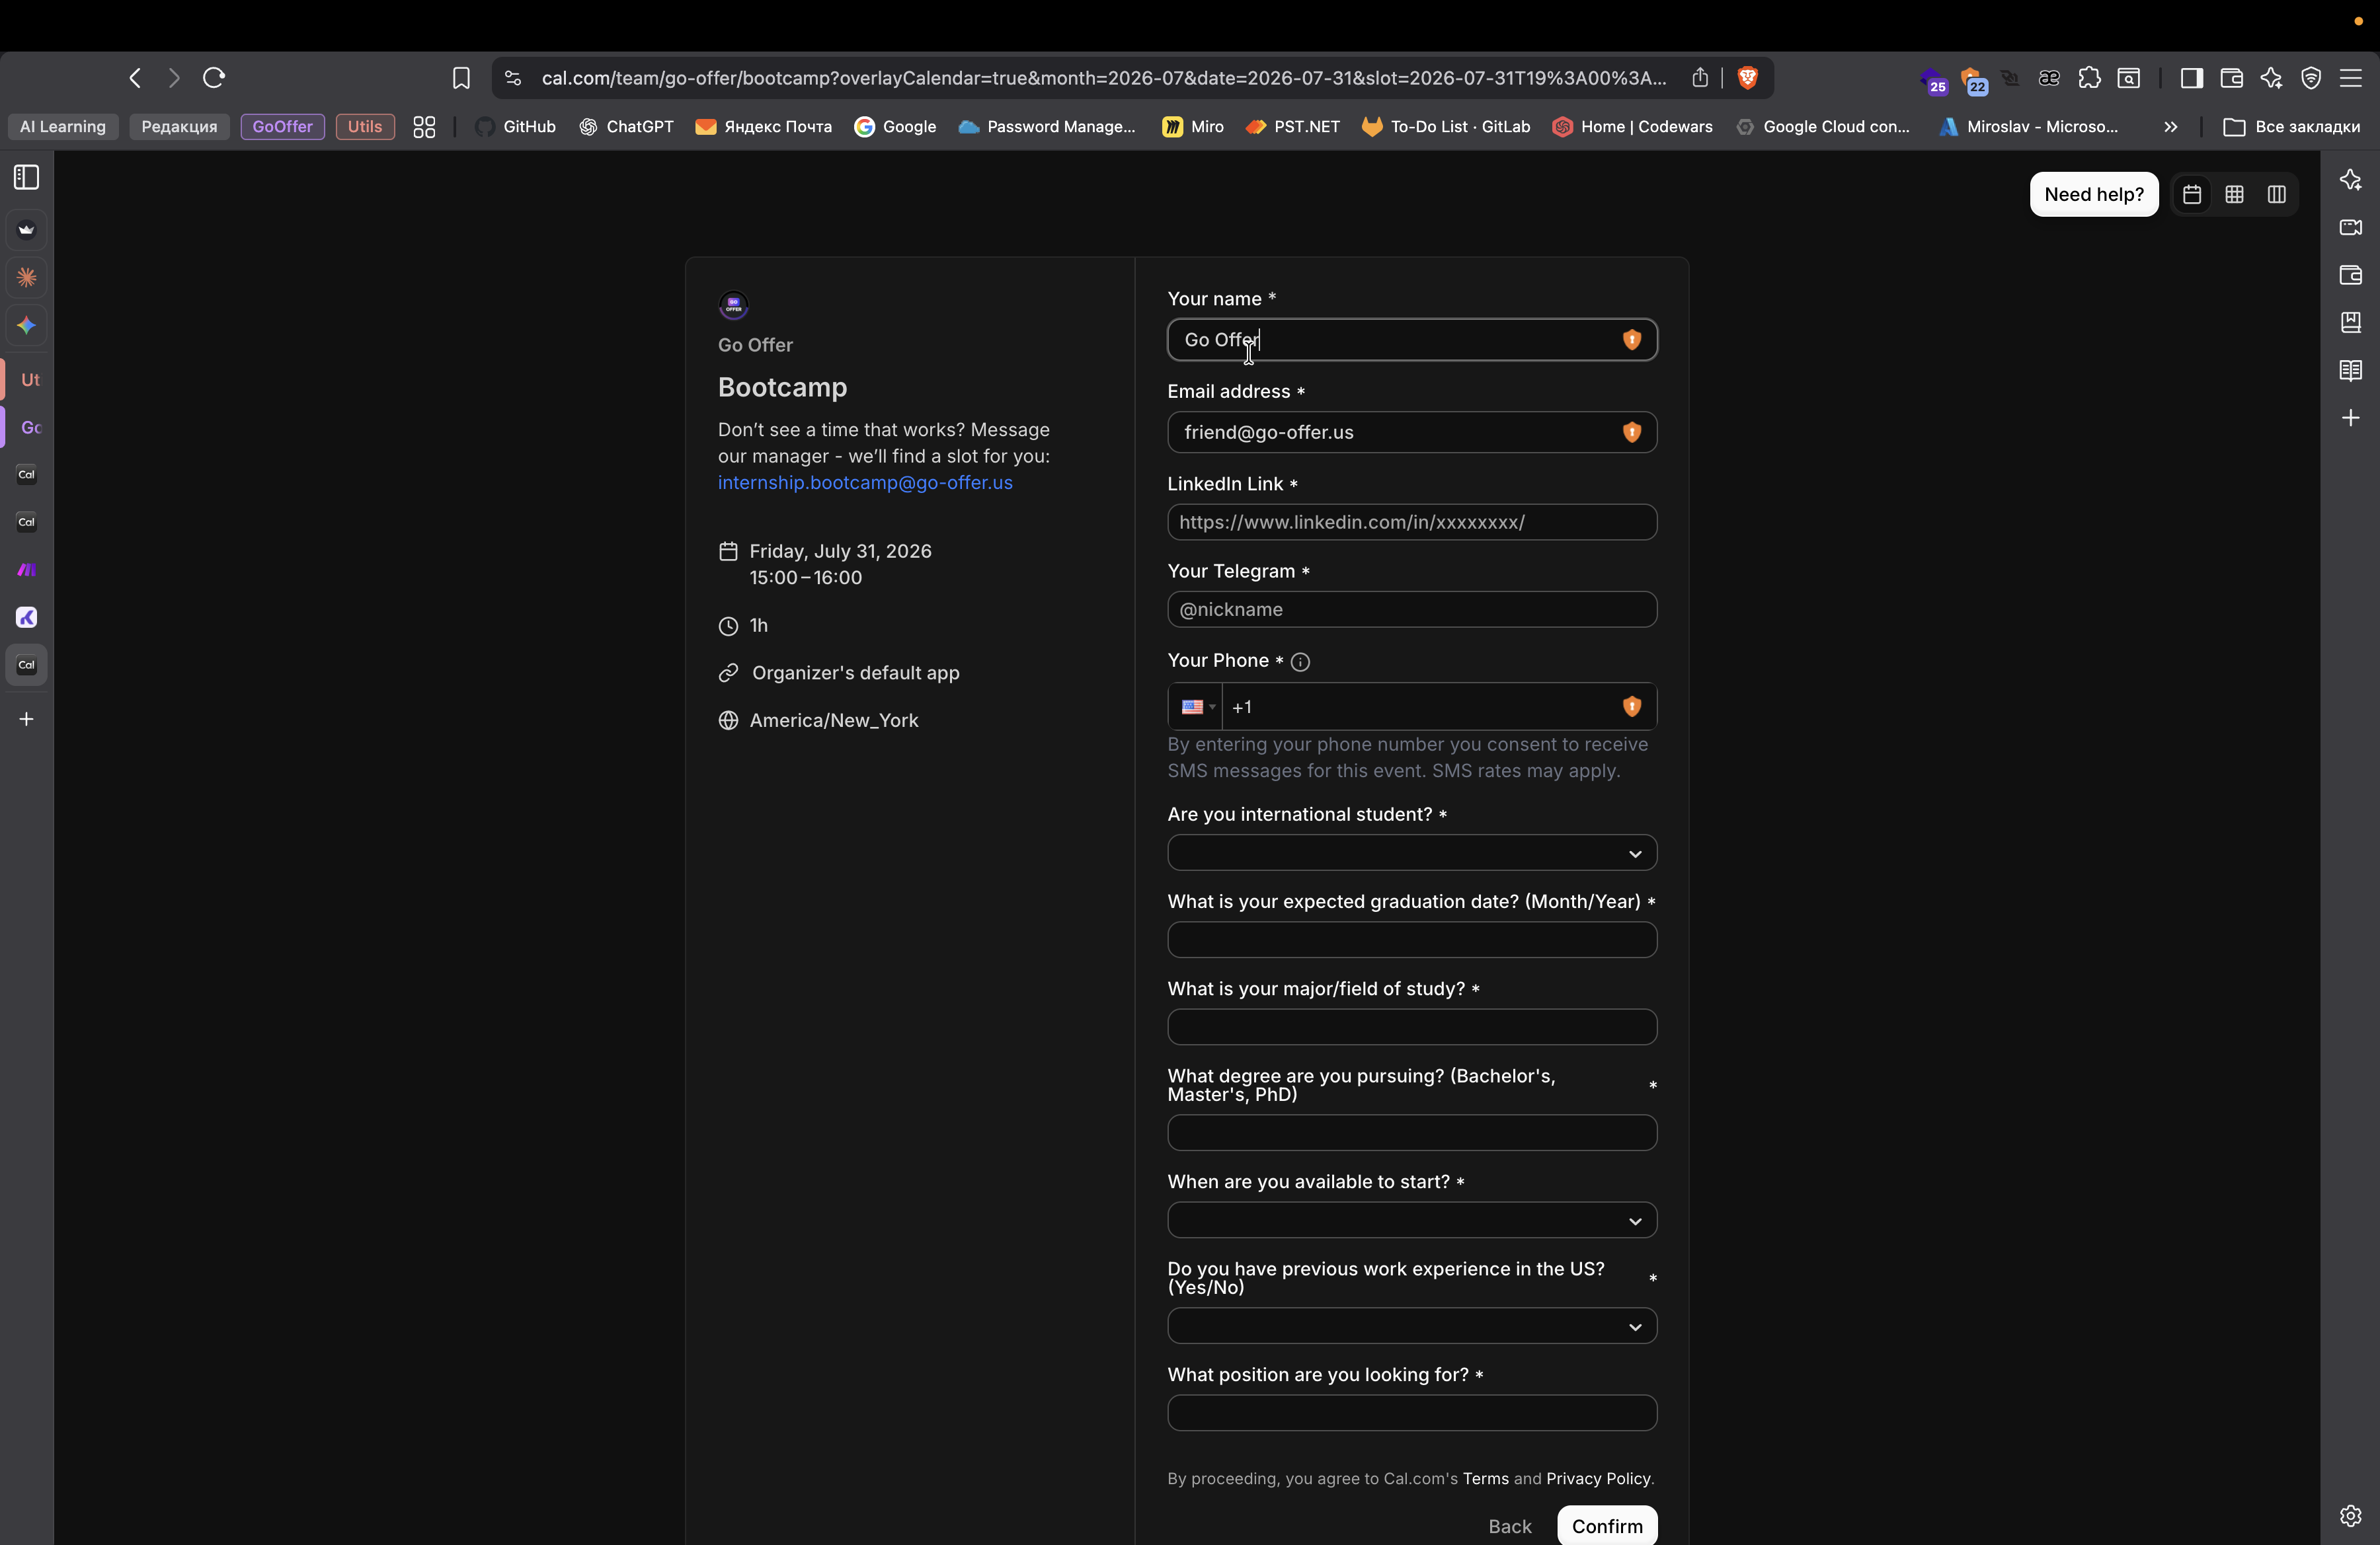This screenshot has height=1545, width=2380.
Task: Expand the available to start dropdown
Action: [x=1411, y=1221]
